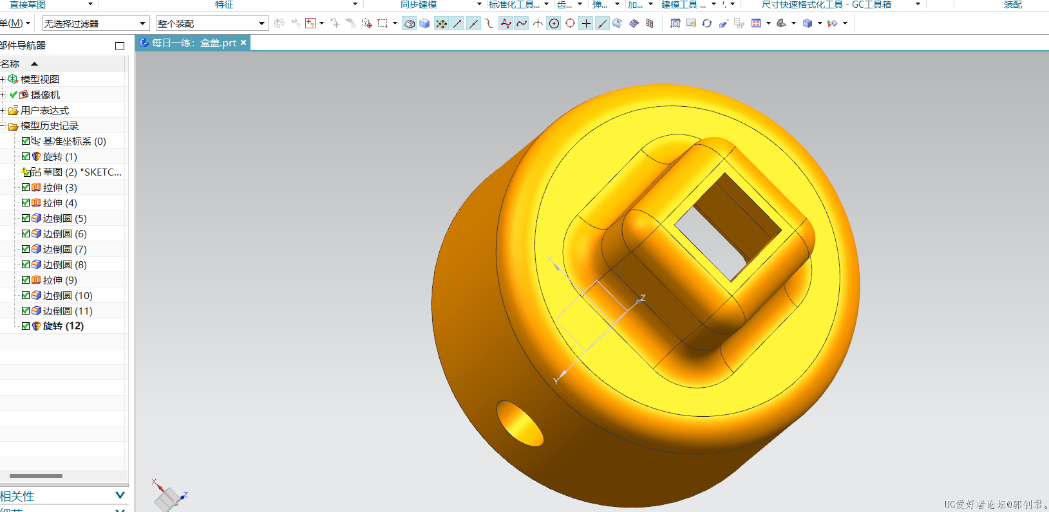Viewport: 1049px width, 512px height.
Task: Expand the 相关性 panel chevron
Action: tap(120, 495)
